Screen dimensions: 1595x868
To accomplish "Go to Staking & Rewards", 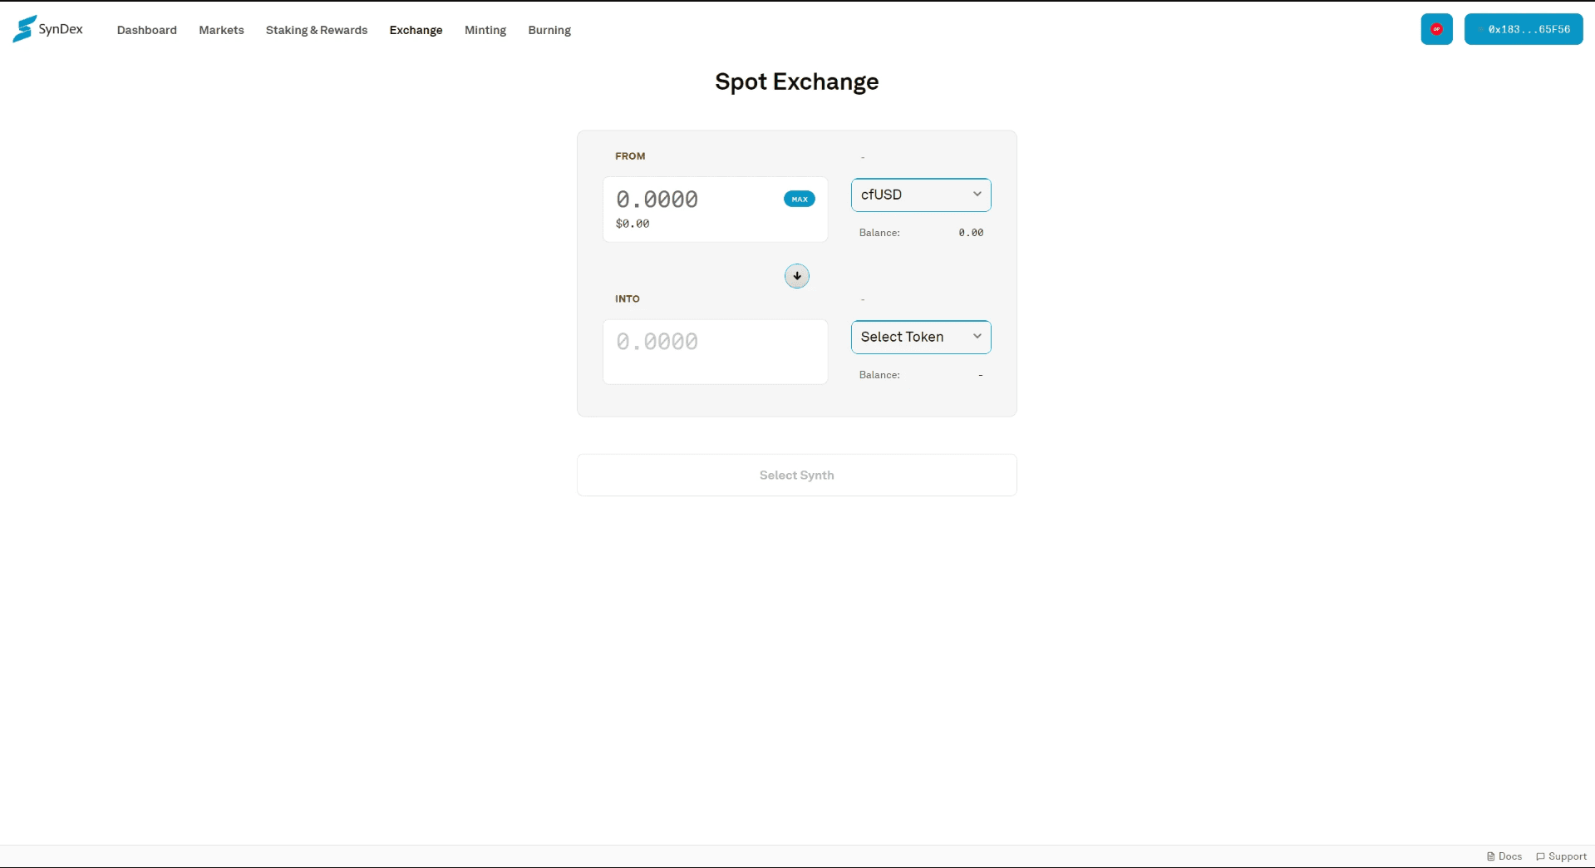I will click(316, 30).
